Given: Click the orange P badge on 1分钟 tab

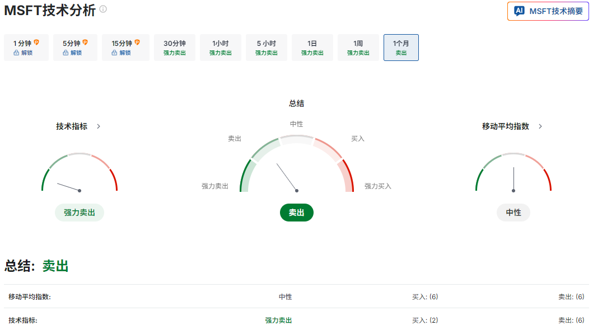Looking at the screenshot, I should pos(37,41).
